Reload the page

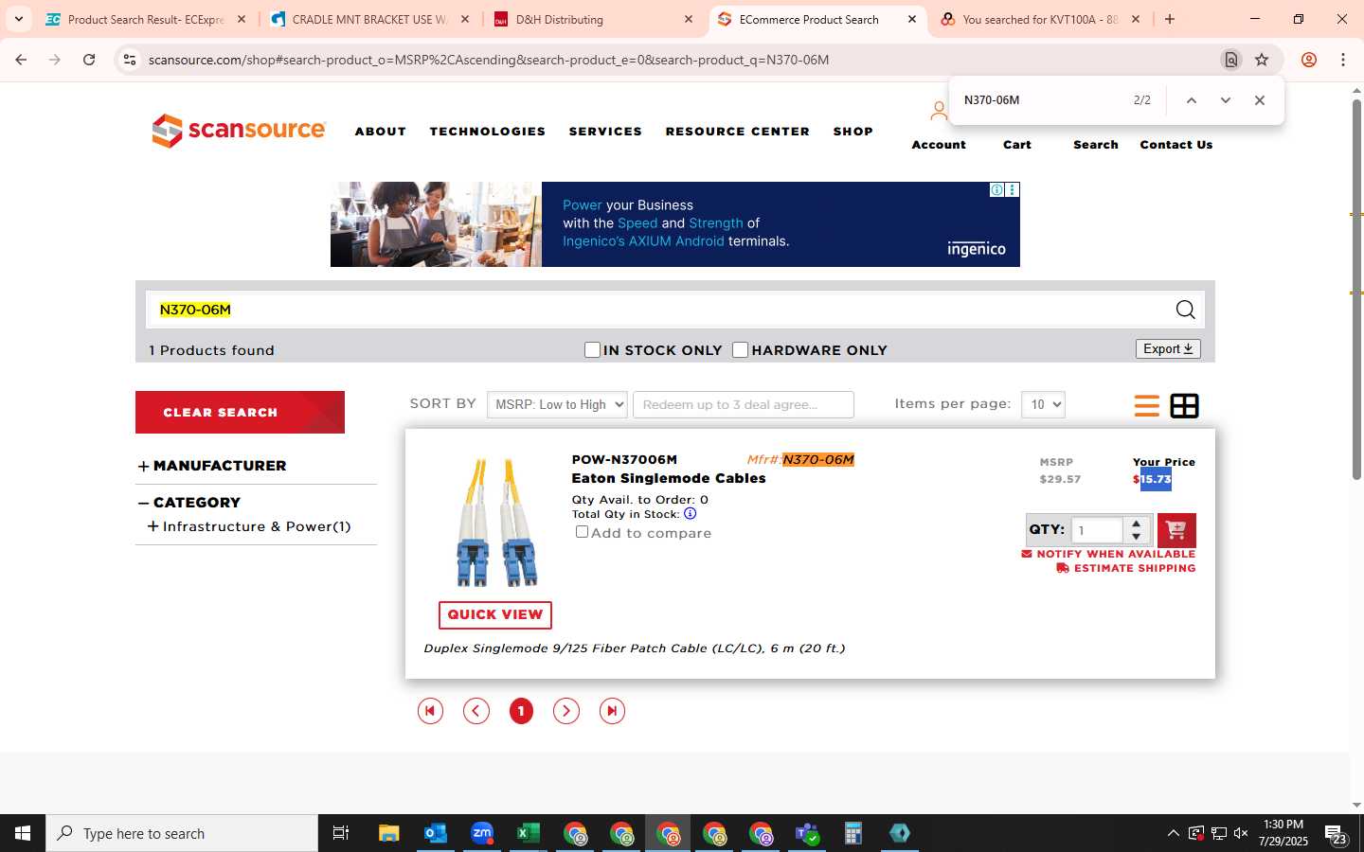point(89,60)
